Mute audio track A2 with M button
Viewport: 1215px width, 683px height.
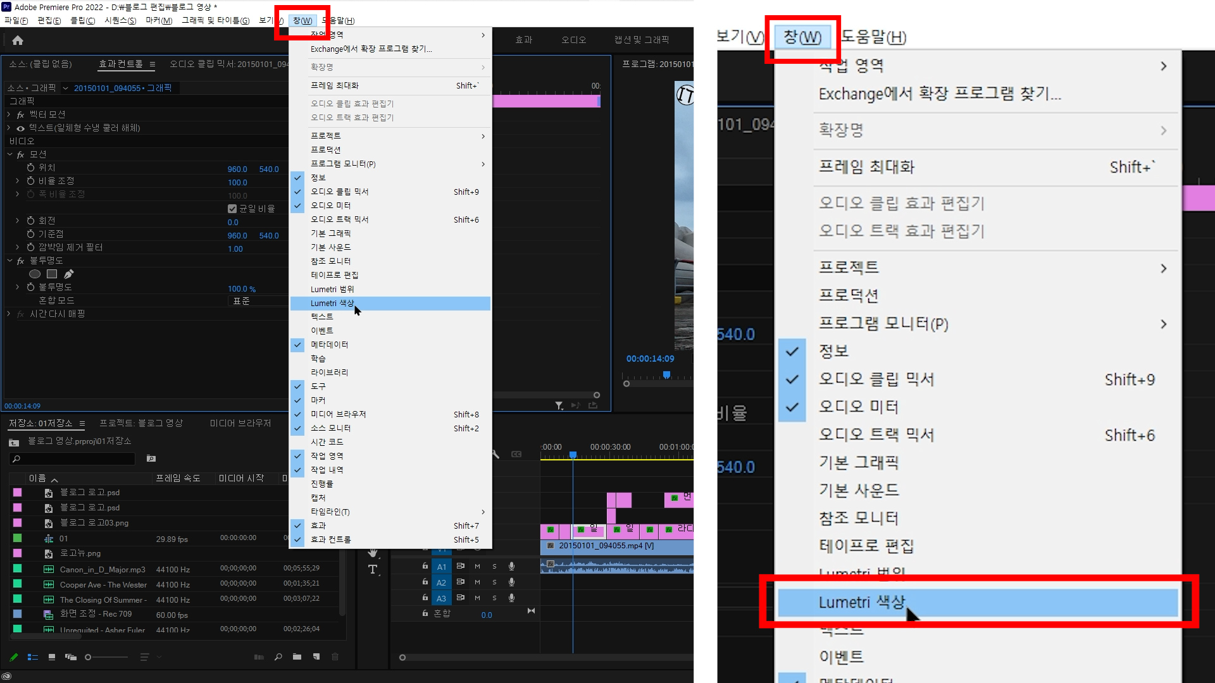477,582
